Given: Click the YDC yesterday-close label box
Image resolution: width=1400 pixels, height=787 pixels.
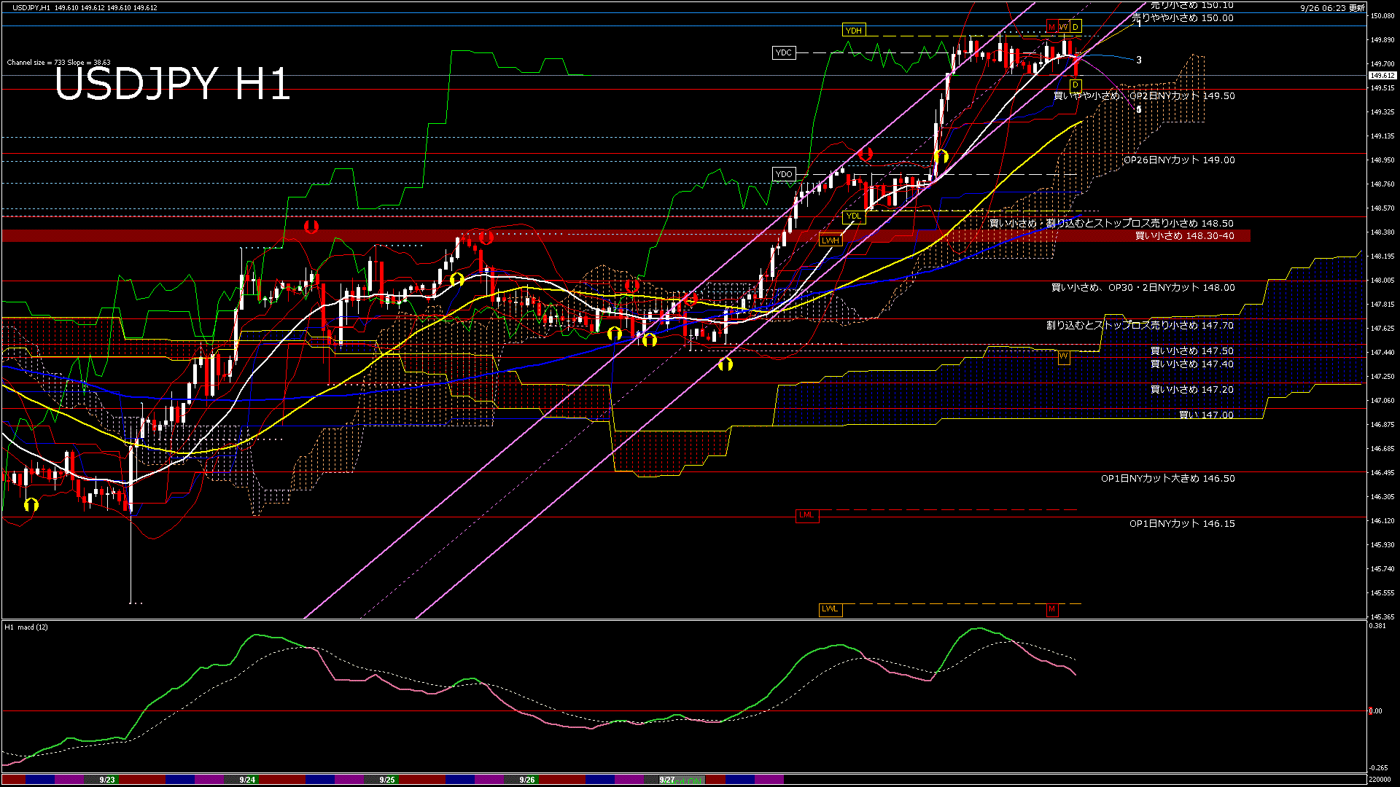Looking at the screenshot, I should (783, 52).
